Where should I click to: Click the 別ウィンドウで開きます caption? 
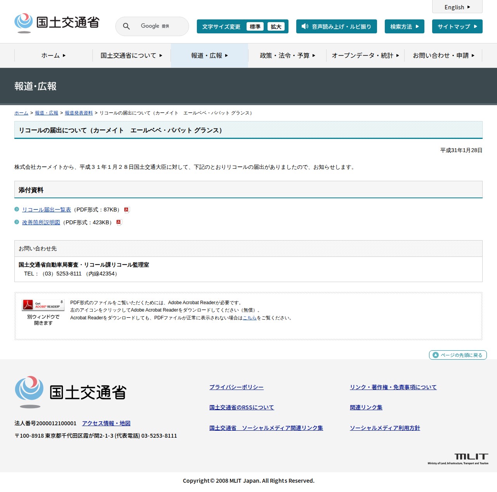click(43, 320)
